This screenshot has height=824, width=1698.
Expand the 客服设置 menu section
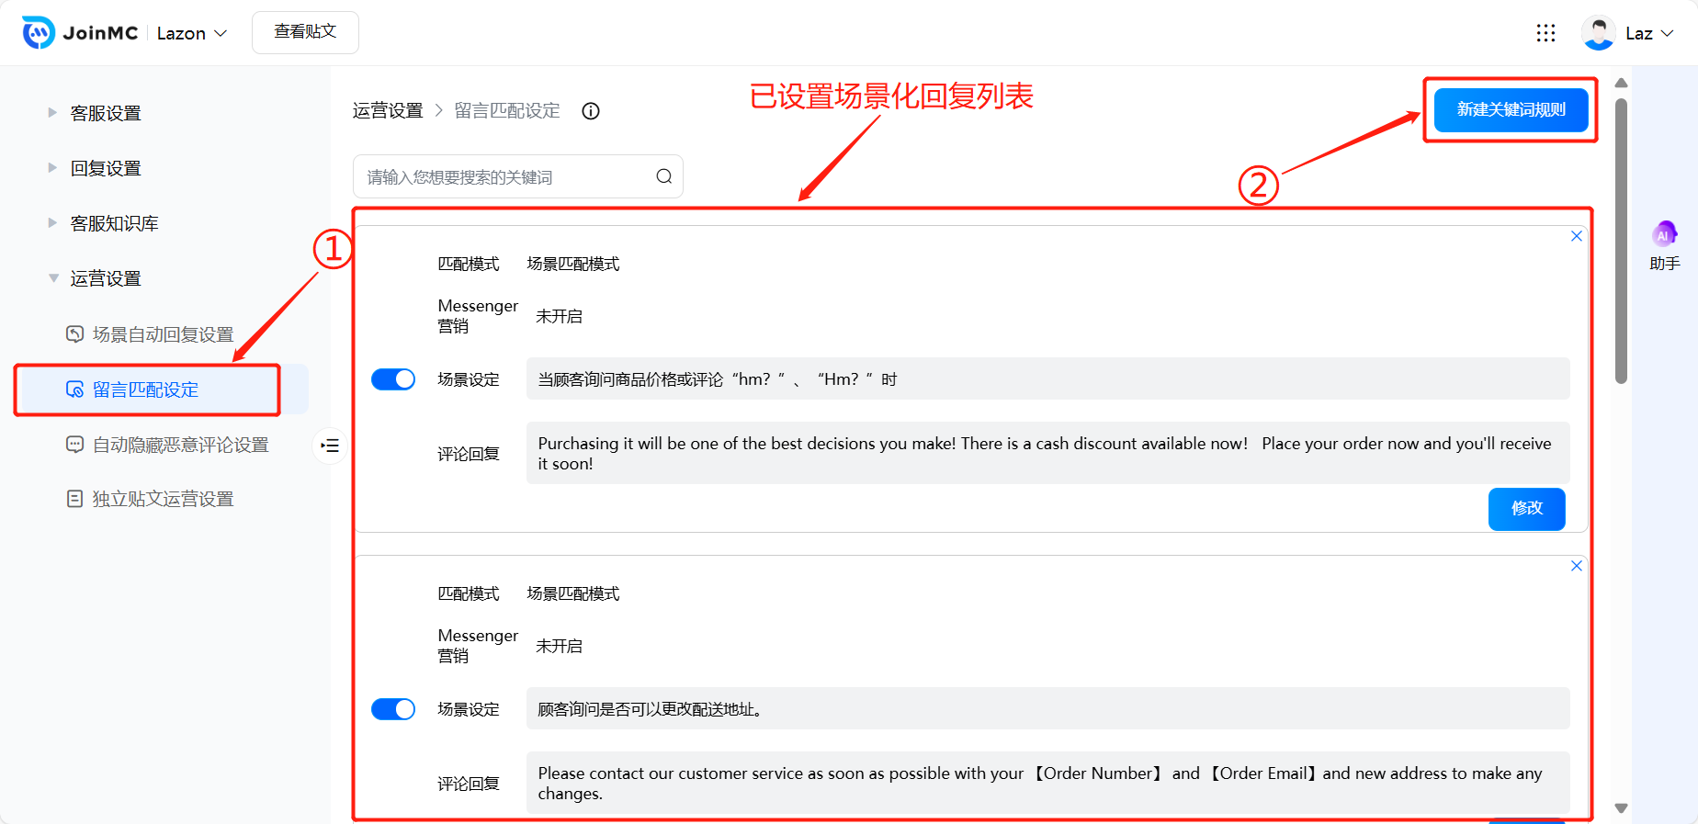click(x=105, y=113)
